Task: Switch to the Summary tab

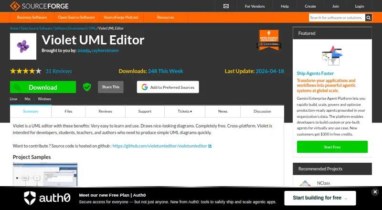Action: [x=31, y=111]
